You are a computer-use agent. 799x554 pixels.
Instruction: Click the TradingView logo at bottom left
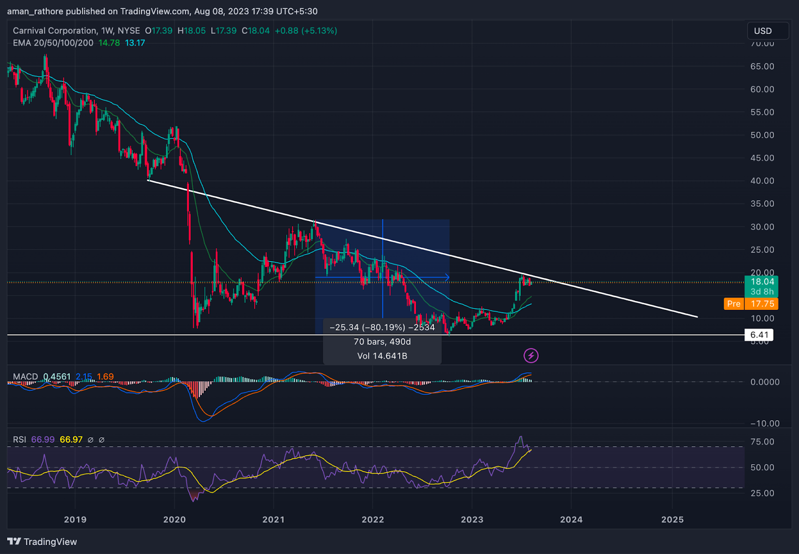click(42, 542)
